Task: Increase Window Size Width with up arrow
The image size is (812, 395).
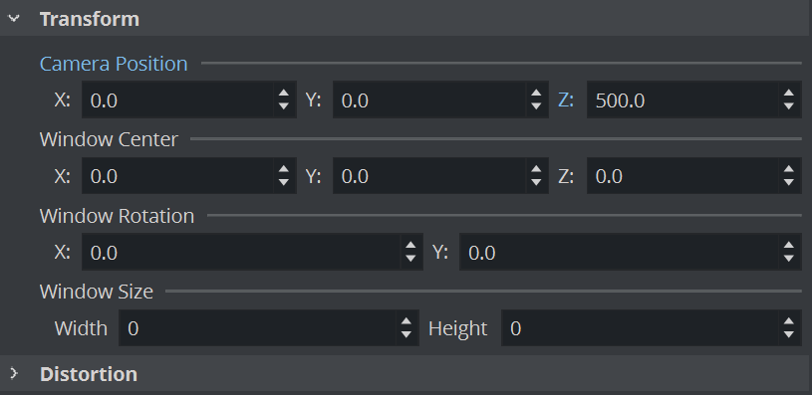Action: pos(406,321)
